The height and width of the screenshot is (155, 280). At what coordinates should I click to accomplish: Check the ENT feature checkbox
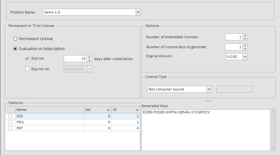[10, 128]
